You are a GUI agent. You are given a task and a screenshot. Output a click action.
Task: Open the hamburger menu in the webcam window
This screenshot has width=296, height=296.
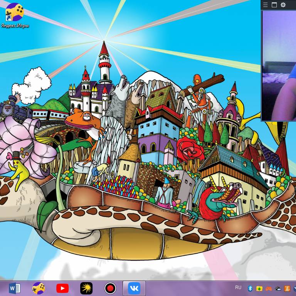point(266,5)
